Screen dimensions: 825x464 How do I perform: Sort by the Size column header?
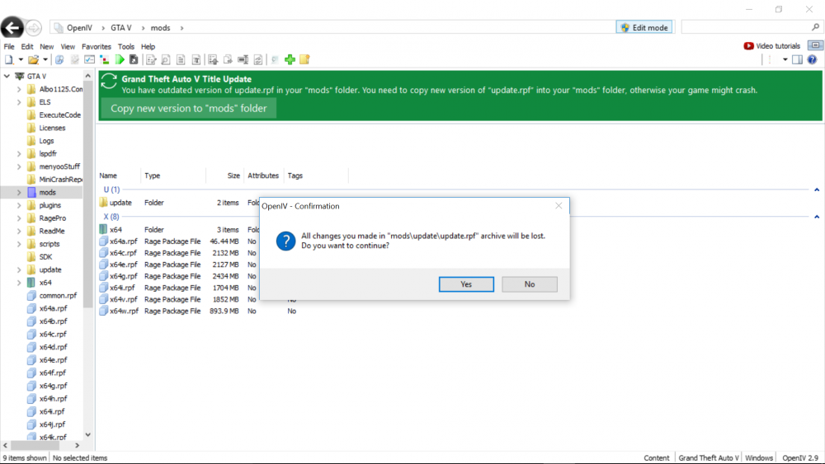point(233,176)
